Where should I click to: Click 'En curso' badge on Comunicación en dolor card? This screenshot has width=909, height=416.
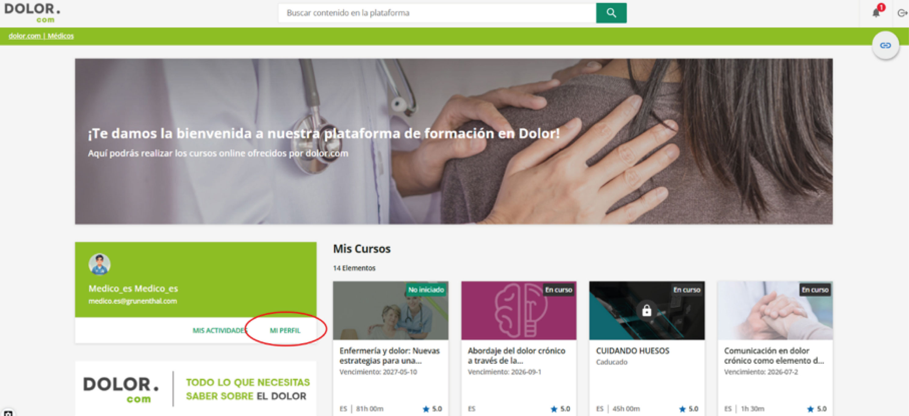[815, 290]
